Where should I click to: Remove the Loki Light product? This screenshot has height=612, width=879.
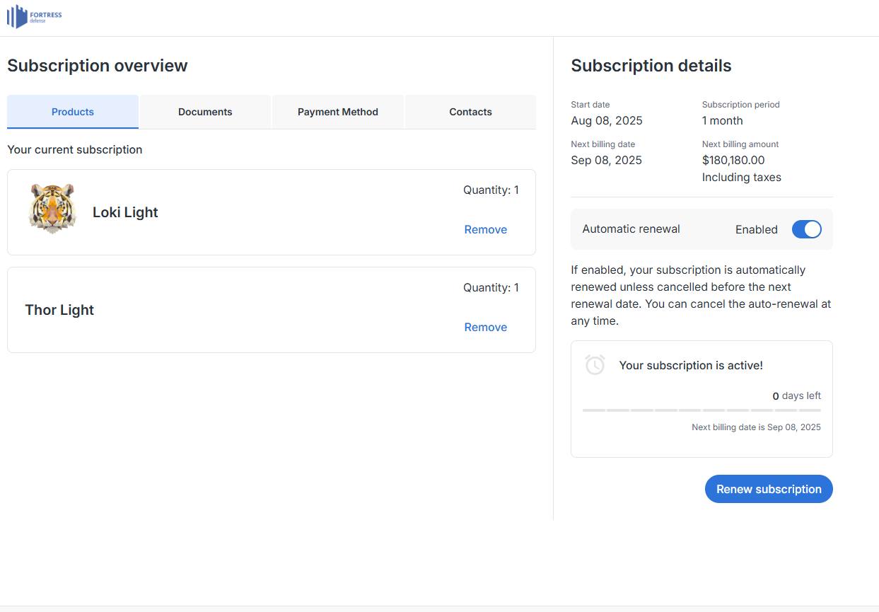click(485, 229)
